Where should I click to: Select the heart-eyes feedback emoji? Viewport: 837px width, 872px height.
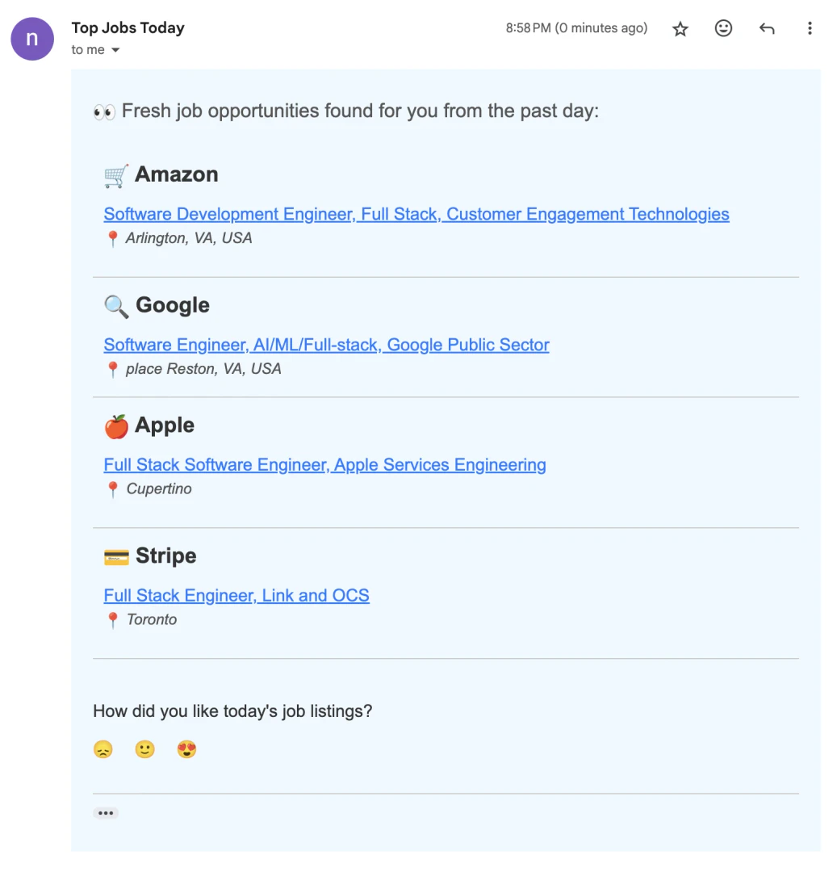pyautogui.click(x=186, y=749)
